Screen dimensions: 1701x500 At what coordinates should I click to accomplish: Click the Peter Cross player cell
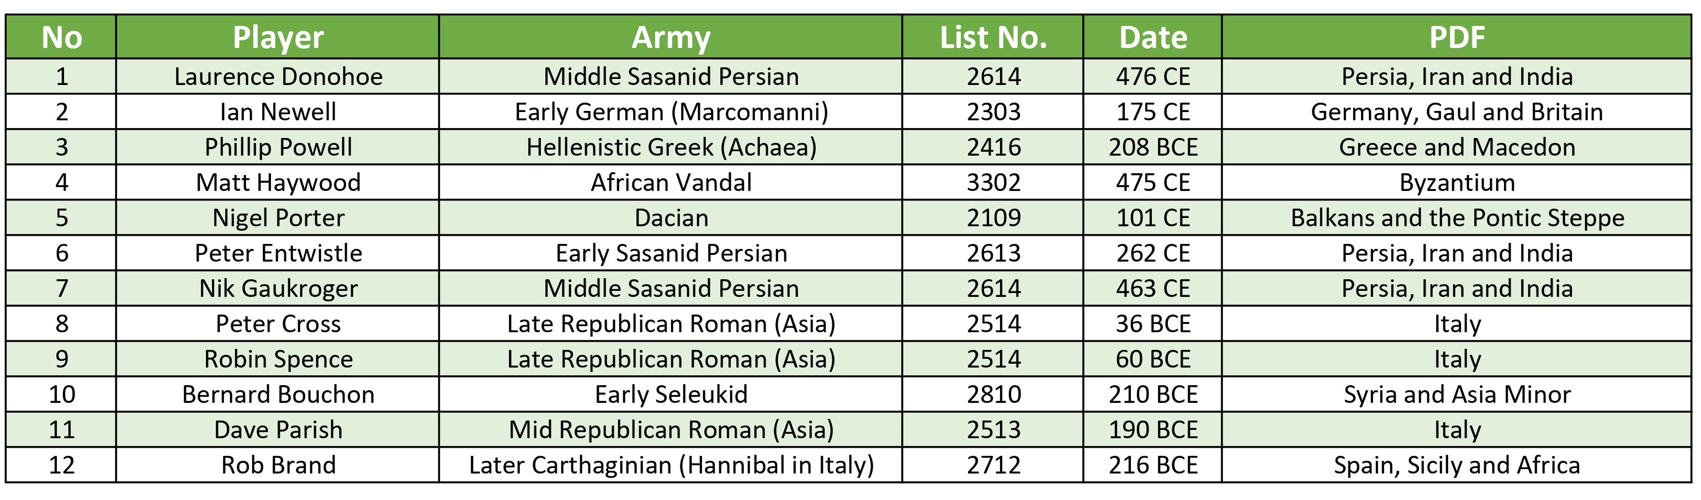point(278,325)
